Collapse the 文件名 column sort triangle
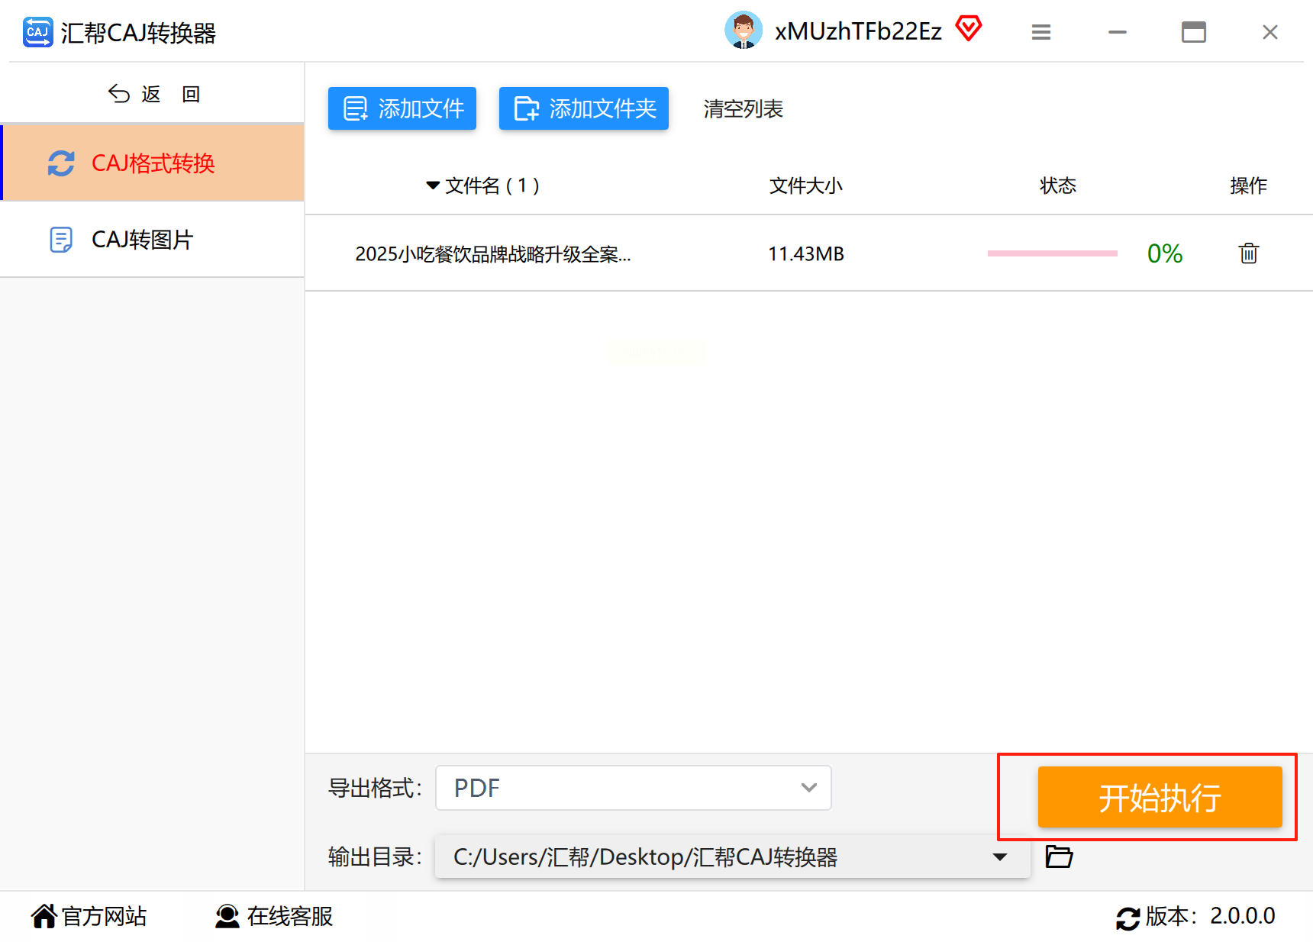 [x=433, y=185]
